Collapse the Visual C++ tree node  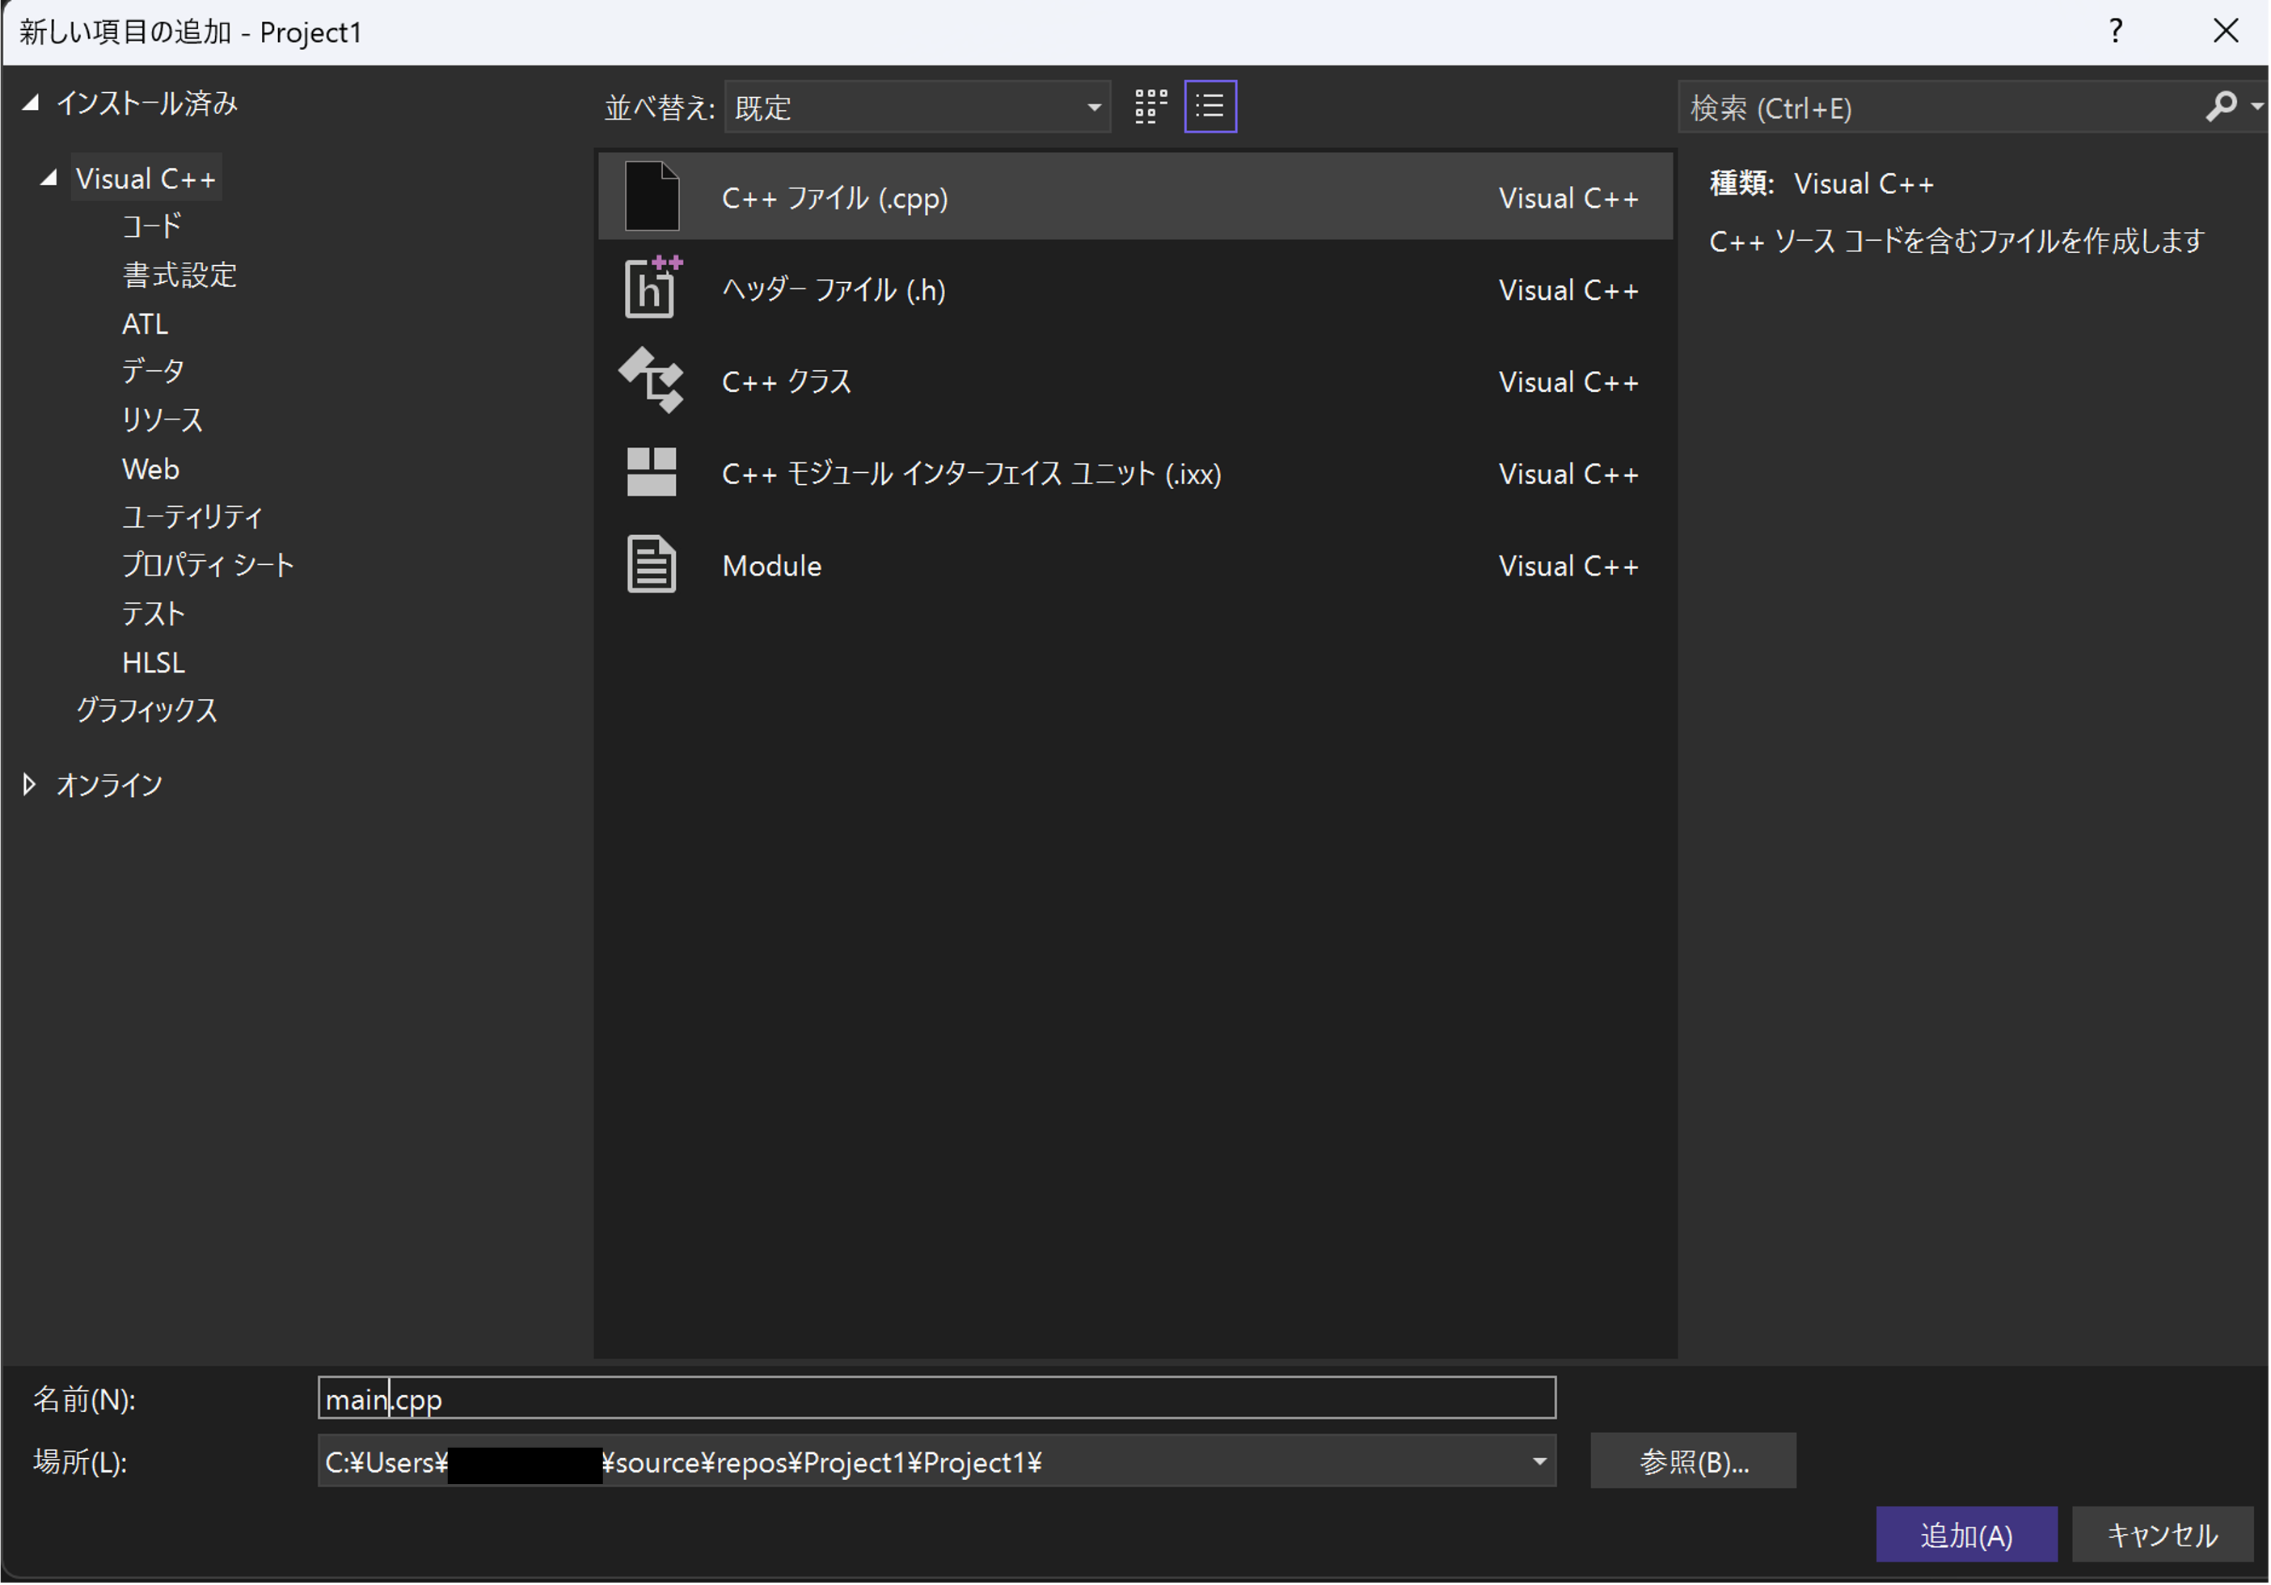(x=49, y=178)
